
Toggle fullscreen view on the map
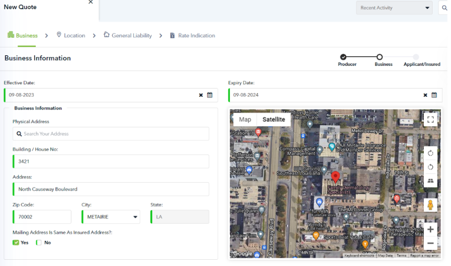pyautogui.click(x=430, y=119)
